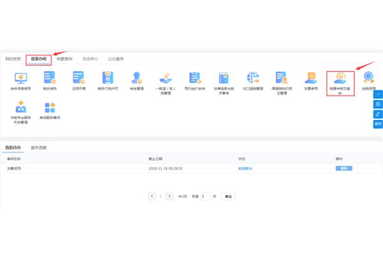Open 一般退（抵）税管理 hand-with-coins icon
383x255 pixels.
click(165, 78)
